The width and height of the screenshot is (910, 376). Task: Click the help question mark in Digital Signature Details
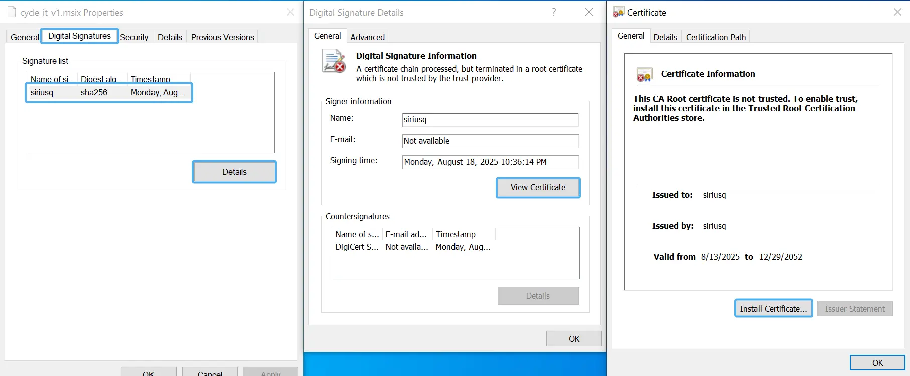pyautogui.click(x=554, y=12)
